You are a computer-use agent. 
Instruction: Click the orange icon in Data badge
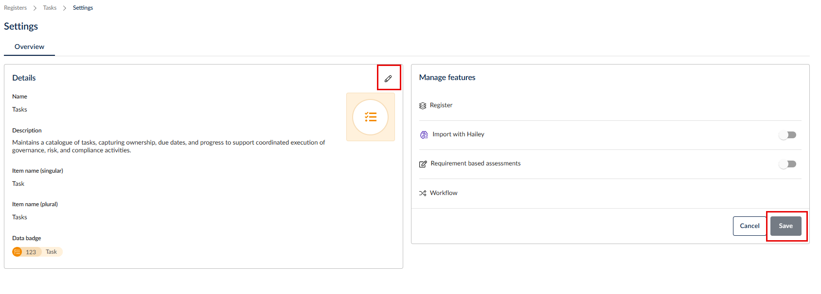[17, 252]
